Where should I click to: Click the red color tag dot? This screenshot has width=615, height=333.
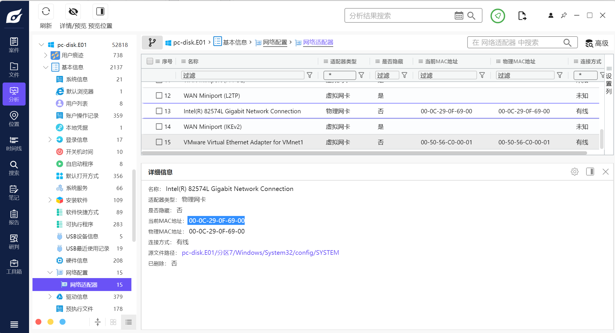(39, 322)
